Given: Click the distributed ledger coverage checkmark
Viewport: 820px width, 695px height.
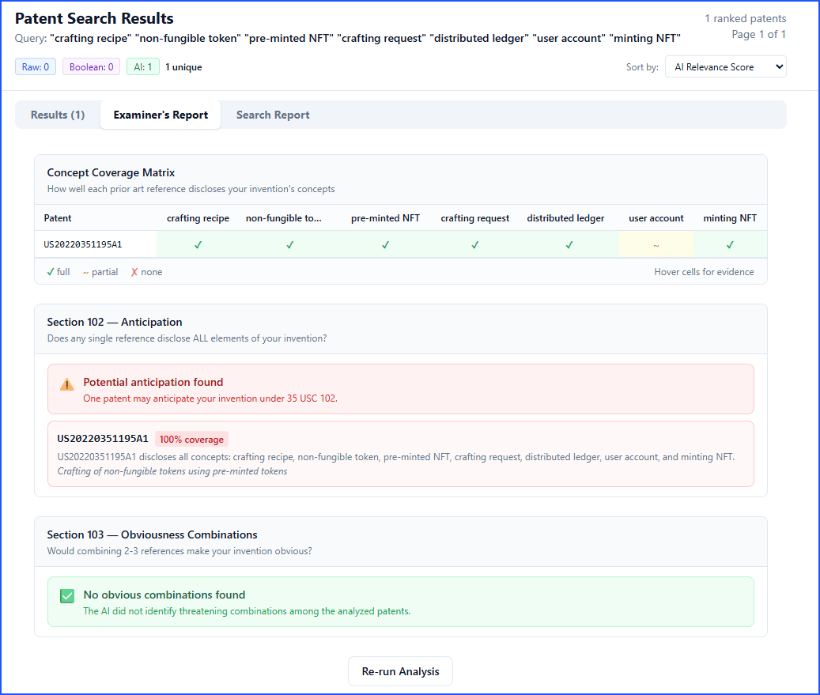Looking at the screenshot, I should click(x=569, y=245).
